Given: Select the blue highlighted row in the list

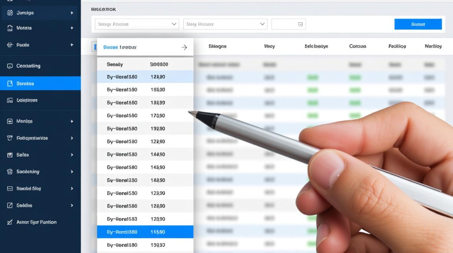Looking at the screenshot, I should tap(145, 232).
